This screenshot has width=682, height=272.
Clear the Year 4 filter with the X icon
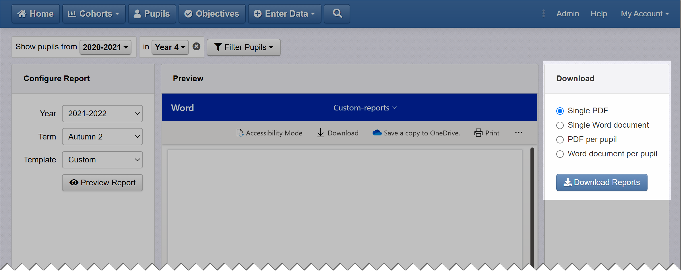click(196, 46)
